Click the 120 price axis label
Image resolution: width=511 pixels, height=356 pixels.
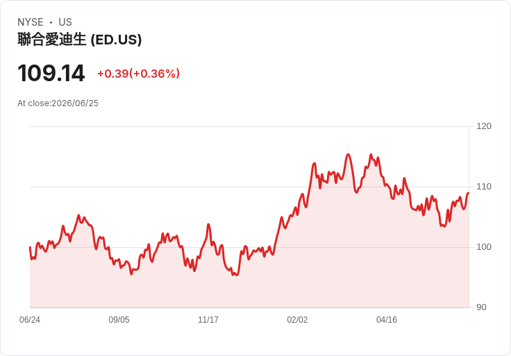pos(484,126)
